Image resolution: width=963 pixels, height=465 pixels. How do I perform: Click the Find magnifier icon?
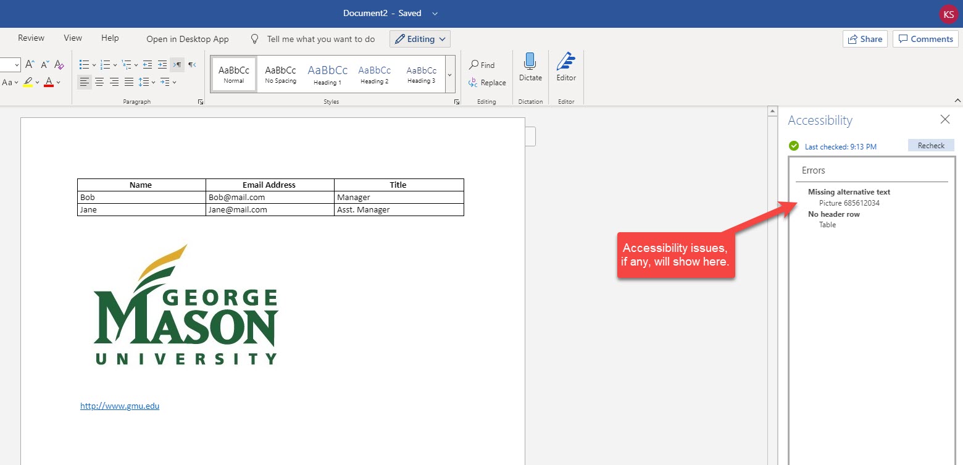tap(475, 64)
